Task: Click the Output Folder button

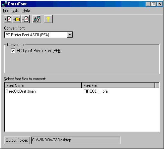Action: click(17, 140)
